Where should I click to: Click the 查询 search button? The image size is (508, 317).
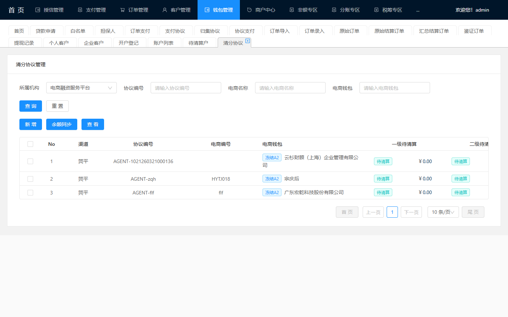pyautogui.click(x=31, y=106)
